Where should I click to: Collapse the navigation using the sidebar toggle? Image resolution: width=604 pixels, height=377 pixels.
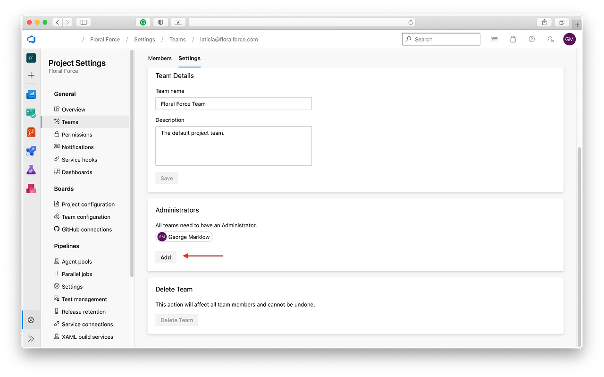coord(83,22)
